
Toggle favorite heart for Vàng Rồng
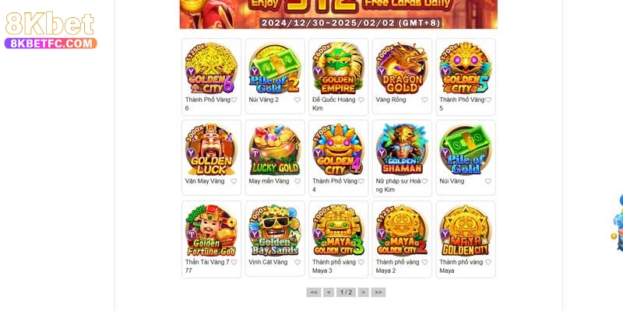[424, 100]
